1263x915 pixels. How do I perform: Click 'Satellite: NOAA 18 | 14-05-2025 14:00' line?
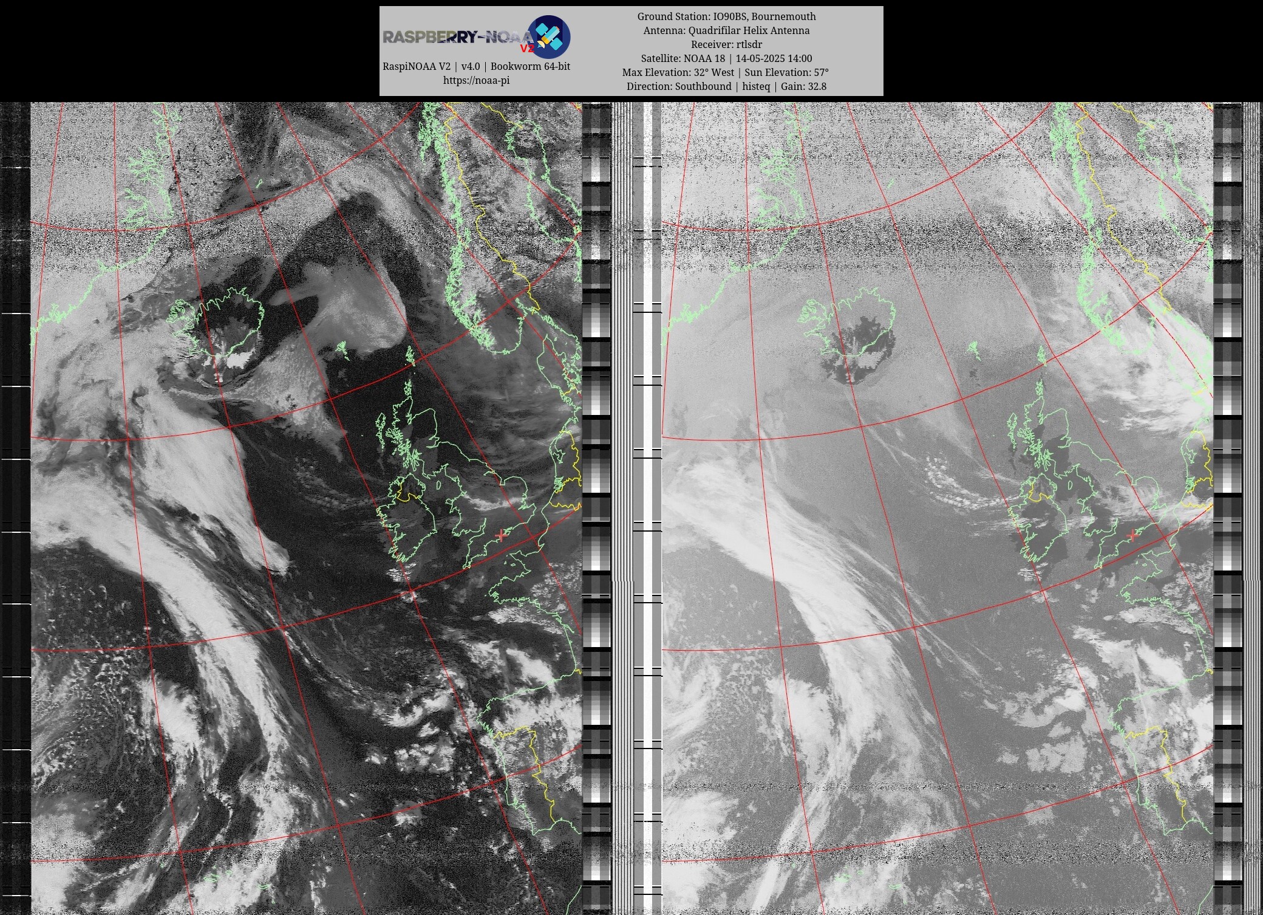tap(726, 58)
